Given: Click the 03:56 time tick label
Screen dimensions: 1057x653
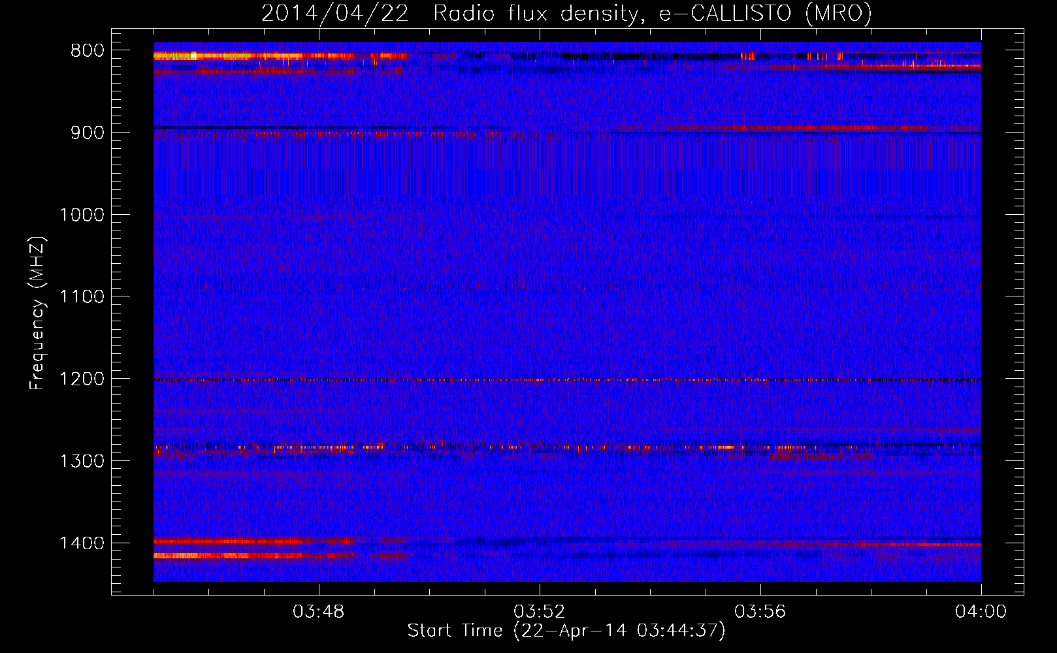Looking at the screenshot, I should [760, 612].
